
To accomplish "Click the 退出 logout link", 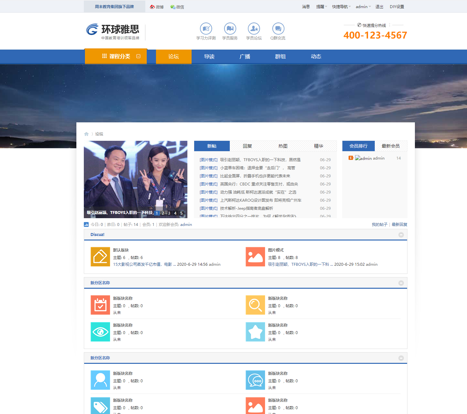I will [x=379, y=7].
